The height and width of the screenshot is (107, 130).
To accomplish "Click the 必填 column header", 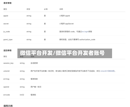I will [x=46, y=9].
